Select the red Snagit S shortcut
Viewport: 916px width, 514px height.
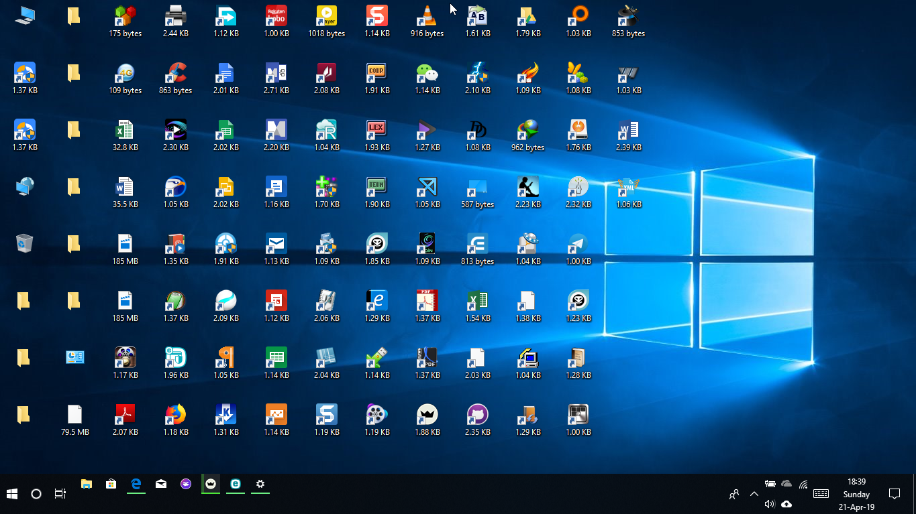[376, 15]
